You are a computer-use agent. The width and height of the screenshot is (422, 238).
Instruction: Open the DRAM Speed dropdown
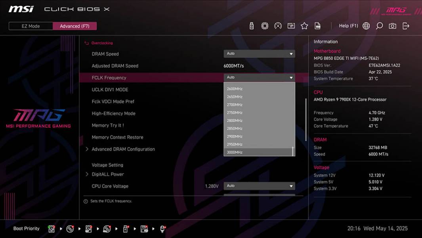[259, 54]
